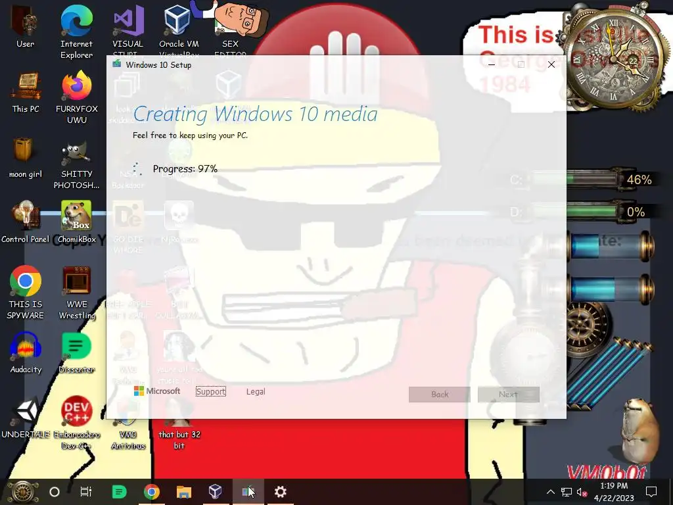Launch the FURRYFOX UWU Firefox shortcut
This screenshot has width=673, height=505.
point(76,98)
